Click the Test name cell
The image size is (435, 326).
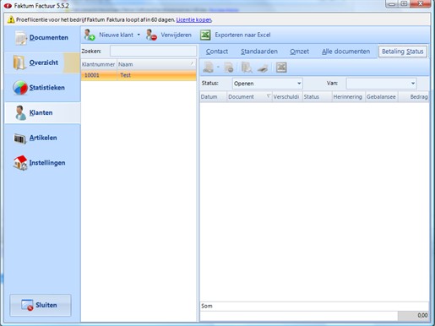coord(156,75)
